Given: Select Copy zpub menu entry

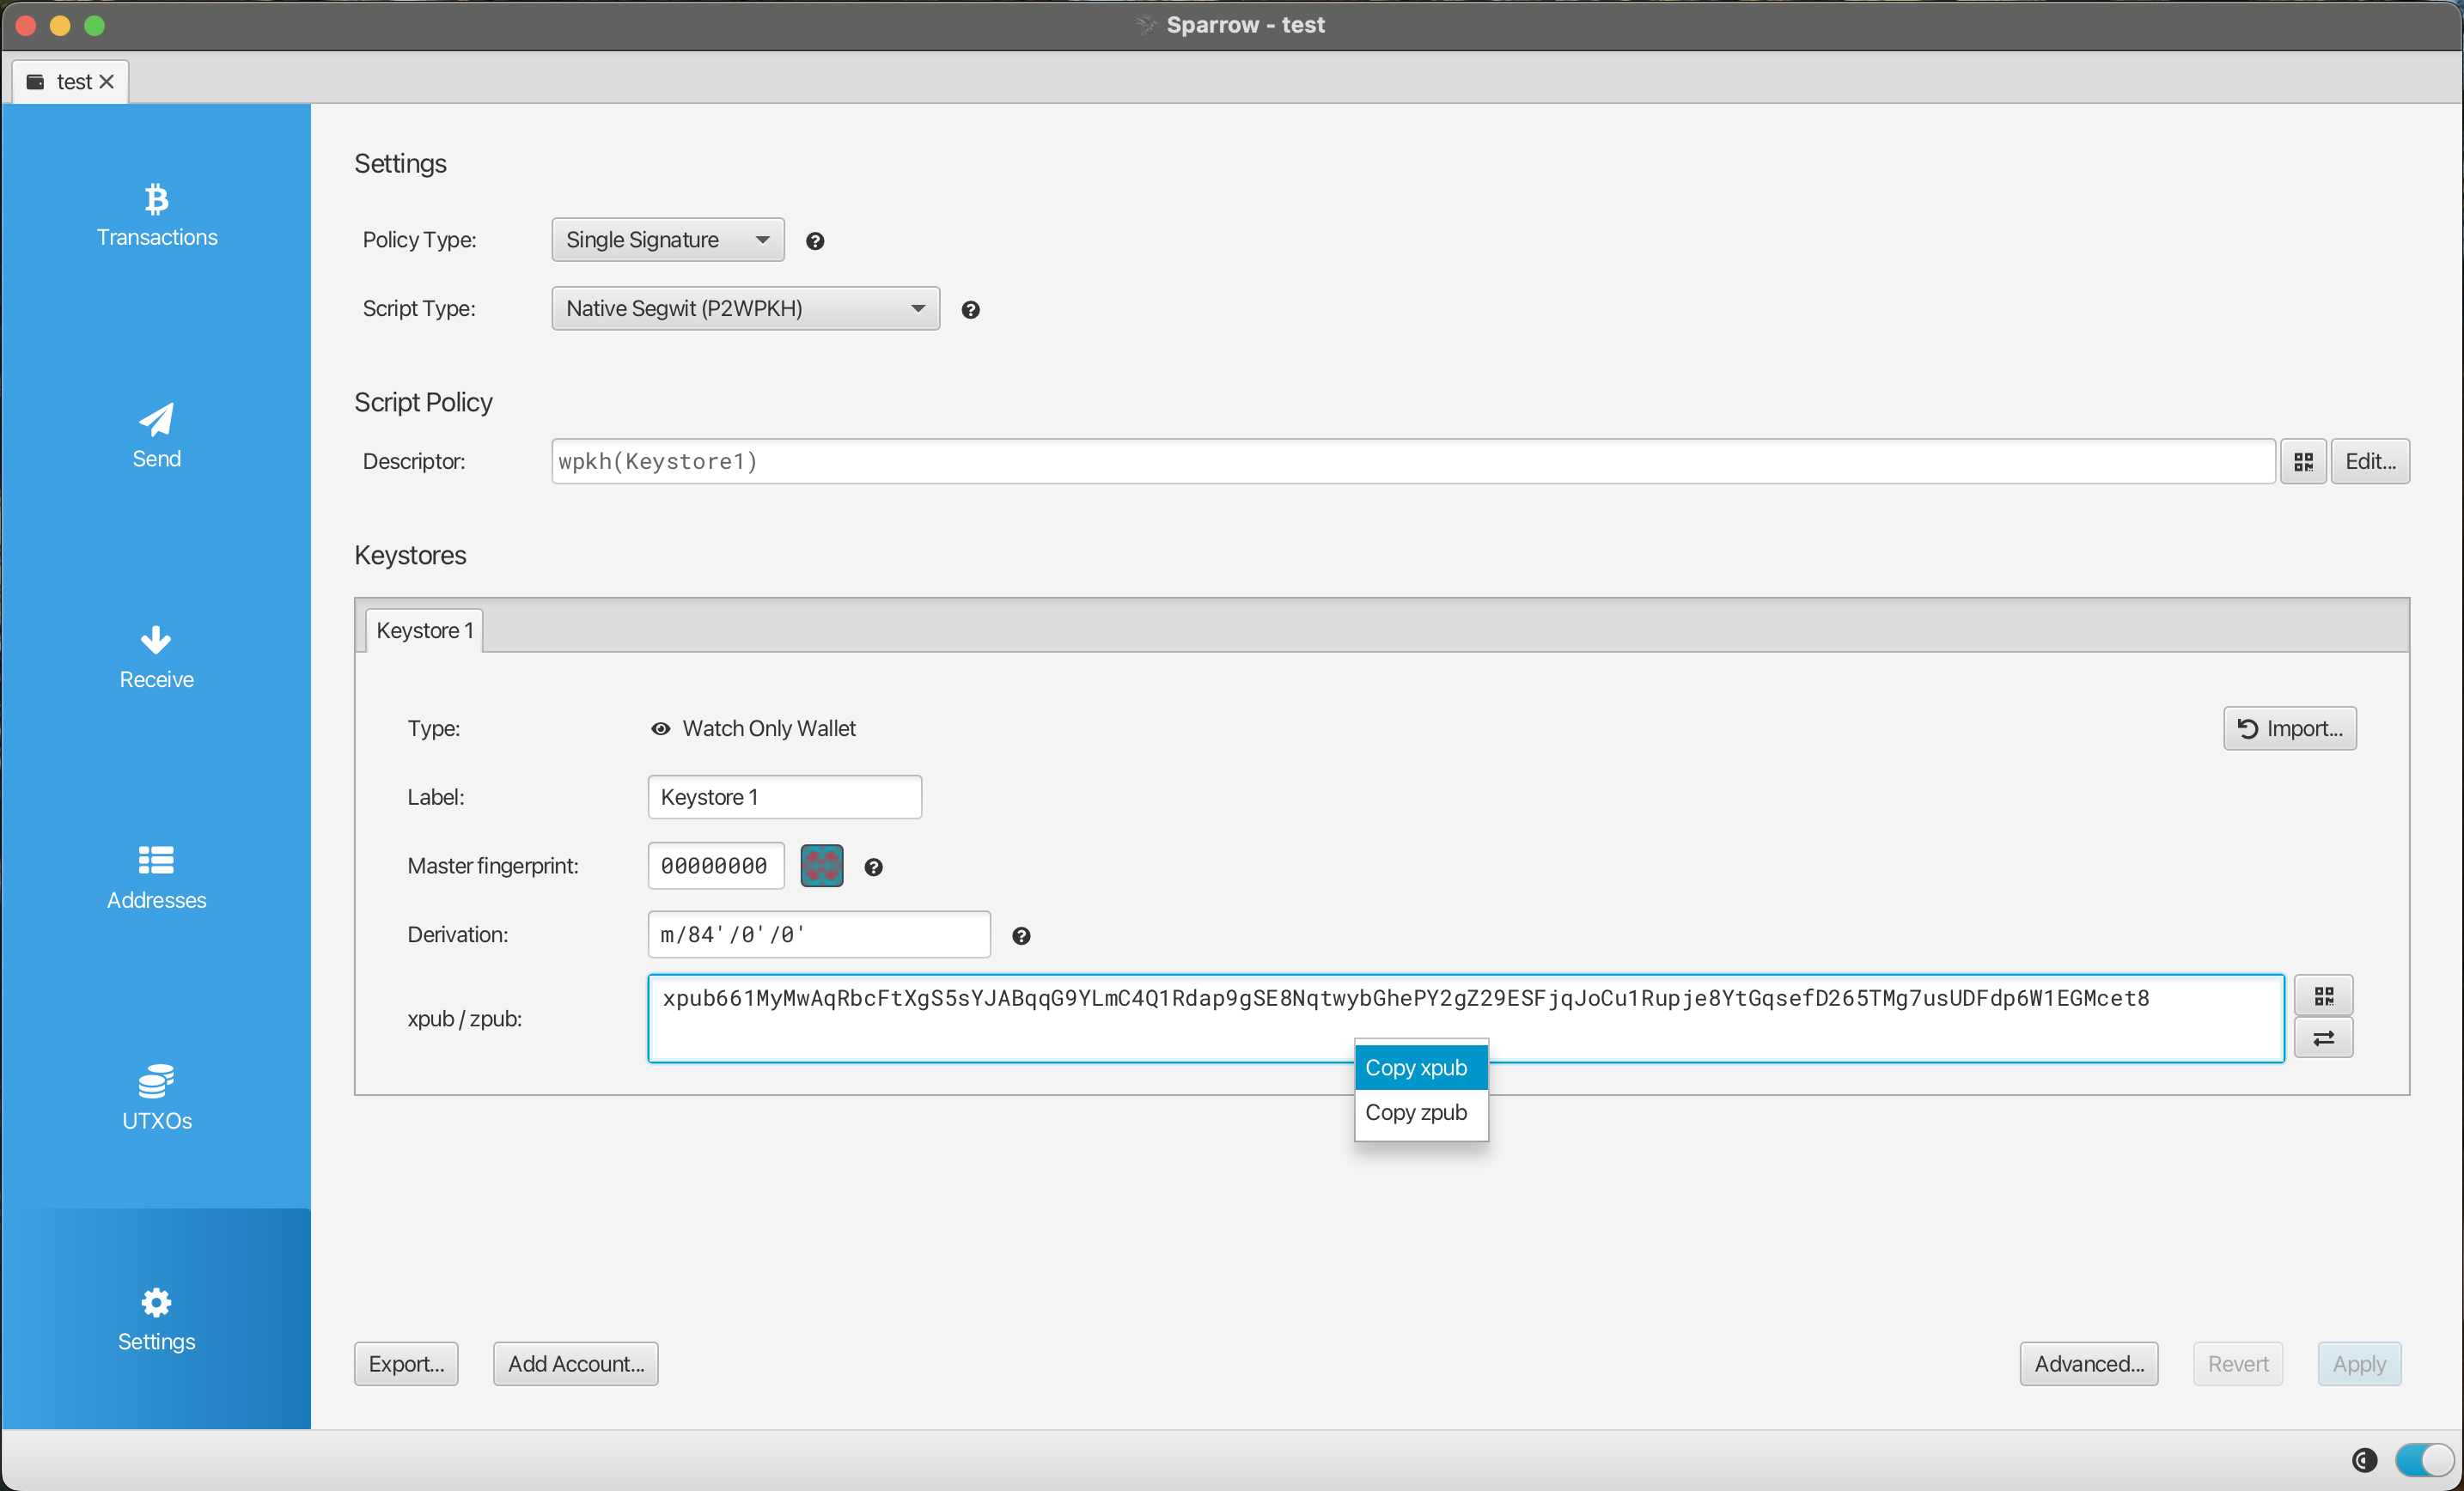Looking at the screenshot, I should [x=1420, y=1112].
